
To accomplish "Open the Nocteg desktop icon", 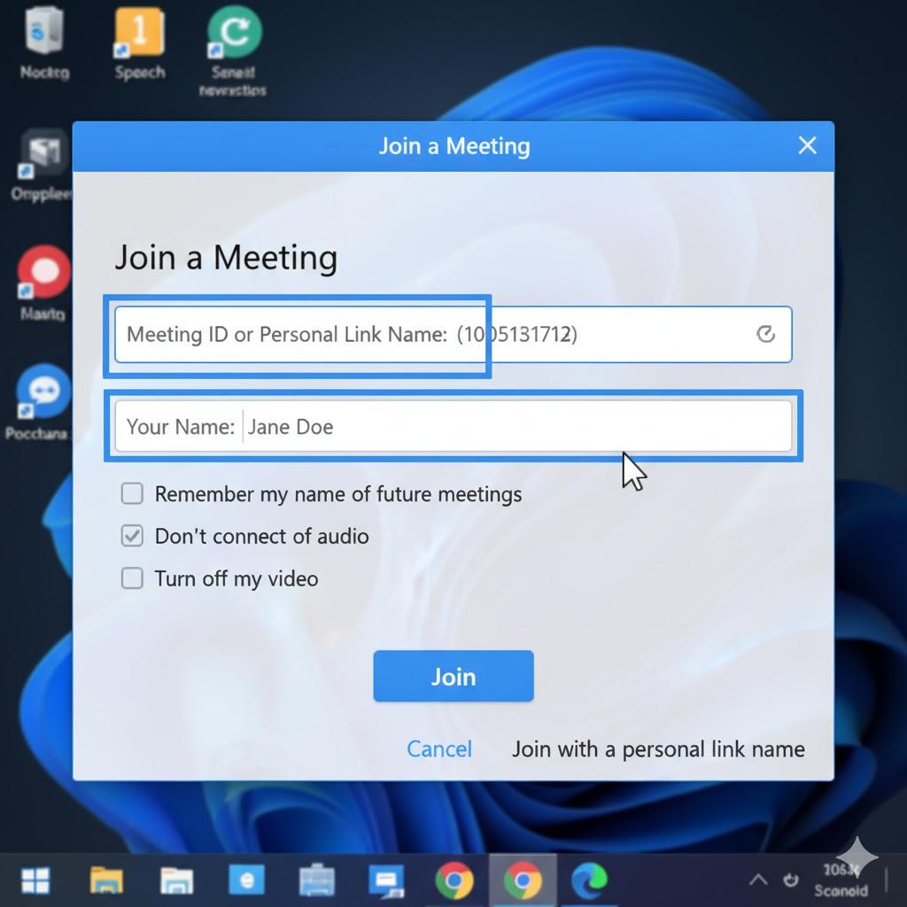I will click(x=44, y=43).
